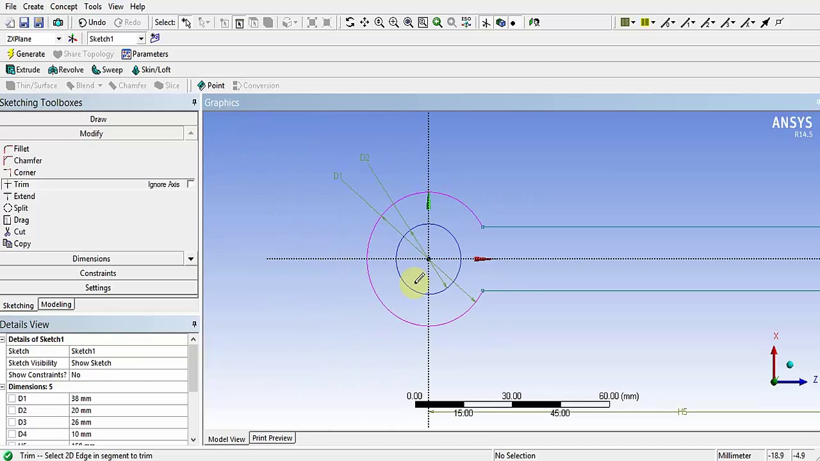Screen dimensions: 820x461
Task: Switch to the Modeling tab
Action: [x=56, y=305]
